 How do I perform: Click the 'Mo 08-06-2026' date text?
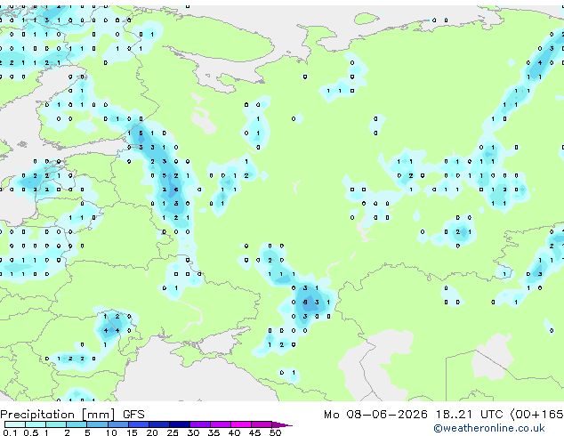(x=375, y=415)
